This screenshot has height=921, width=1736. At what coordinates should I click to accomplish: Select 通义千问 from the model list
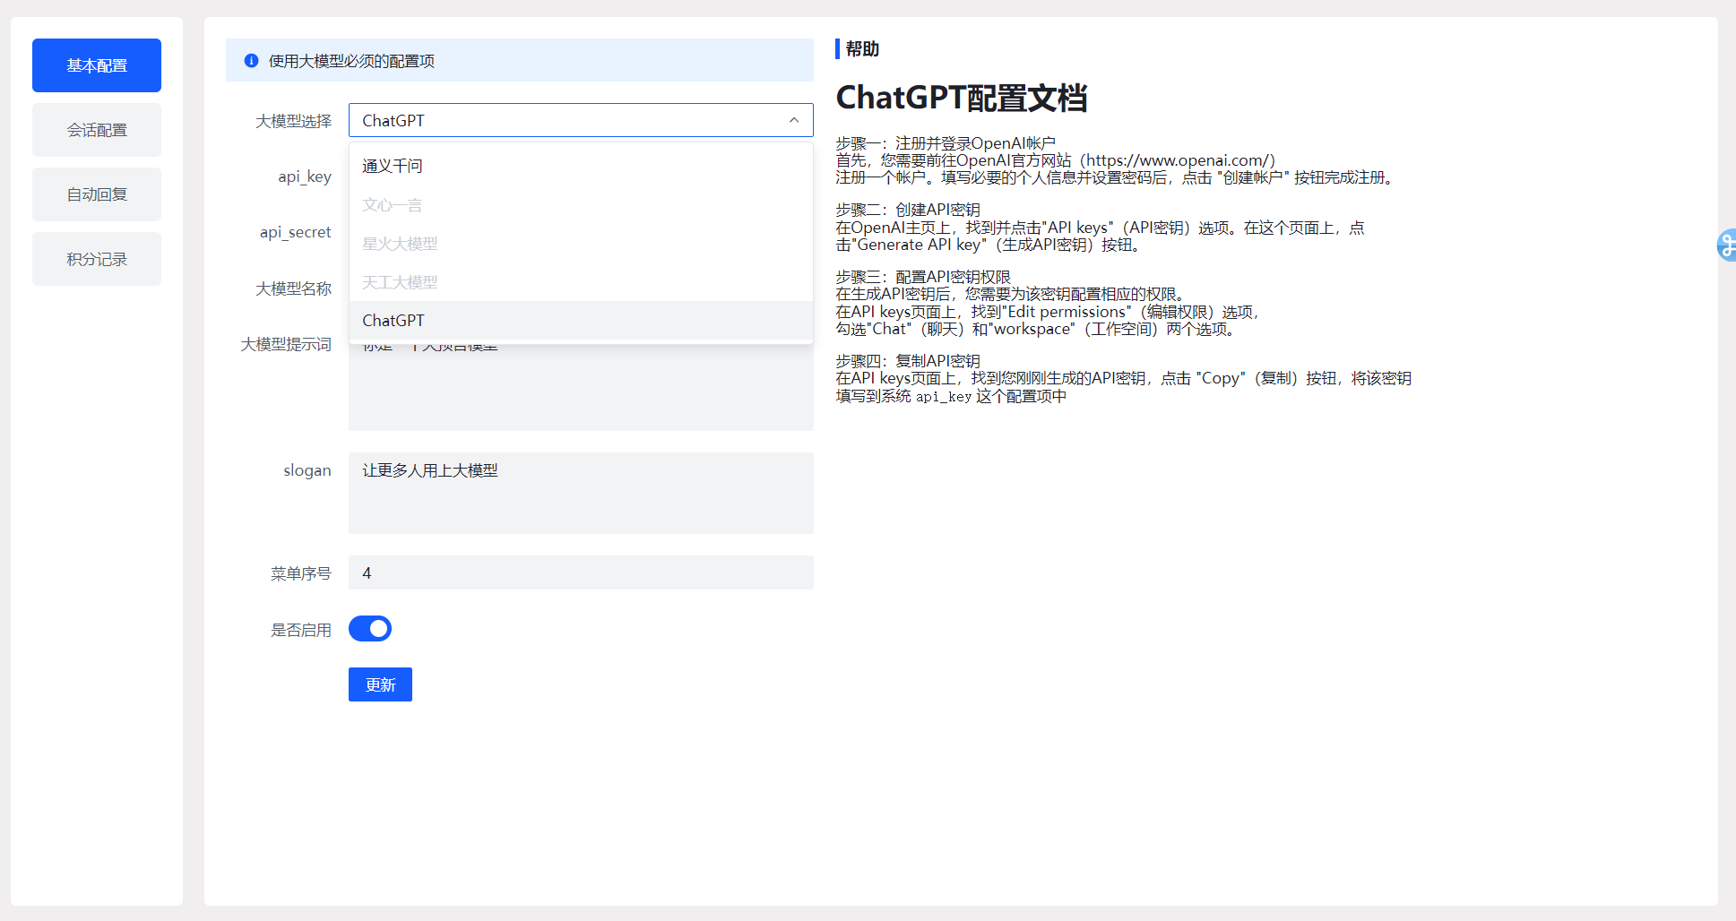393,166
